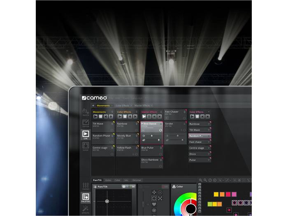Switch to Live mode in sidebar

pos(86,135)
